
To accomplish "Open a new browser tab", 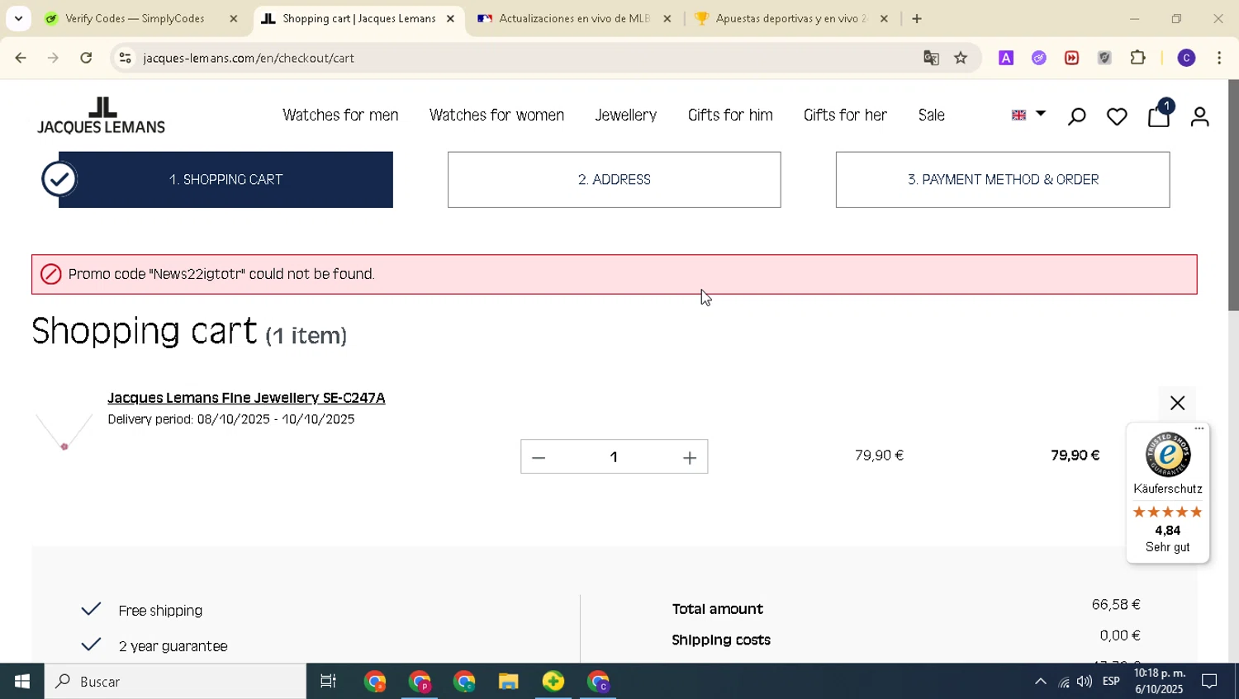I will (917, 18).
